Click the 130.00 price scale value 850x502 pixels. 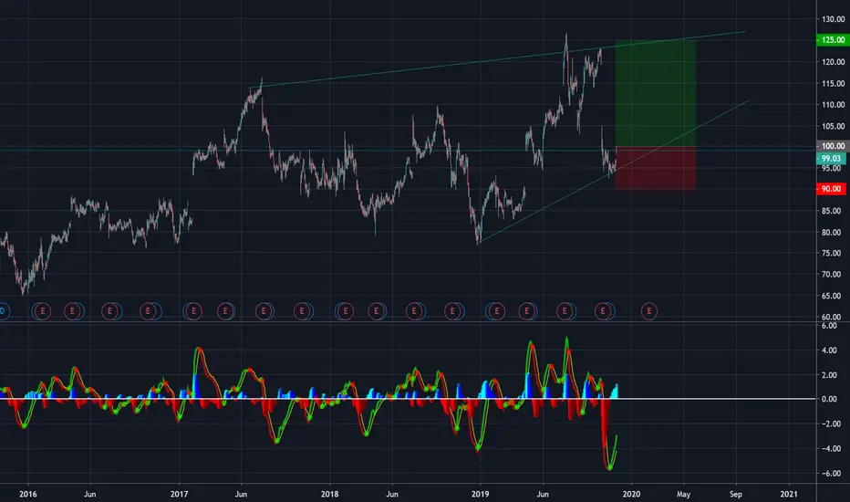[834, 19]
